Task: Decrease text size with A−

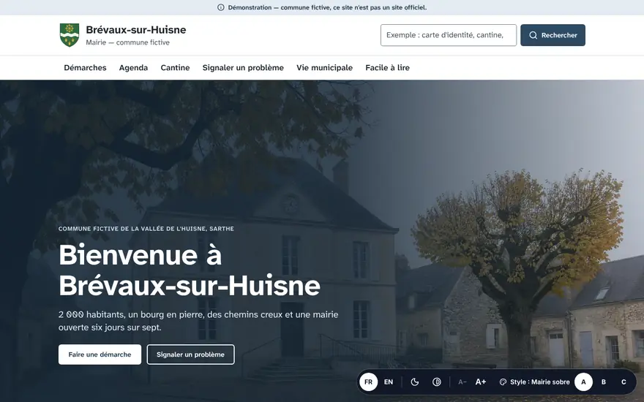Action: pyautogui.click(x=462, y=382)
